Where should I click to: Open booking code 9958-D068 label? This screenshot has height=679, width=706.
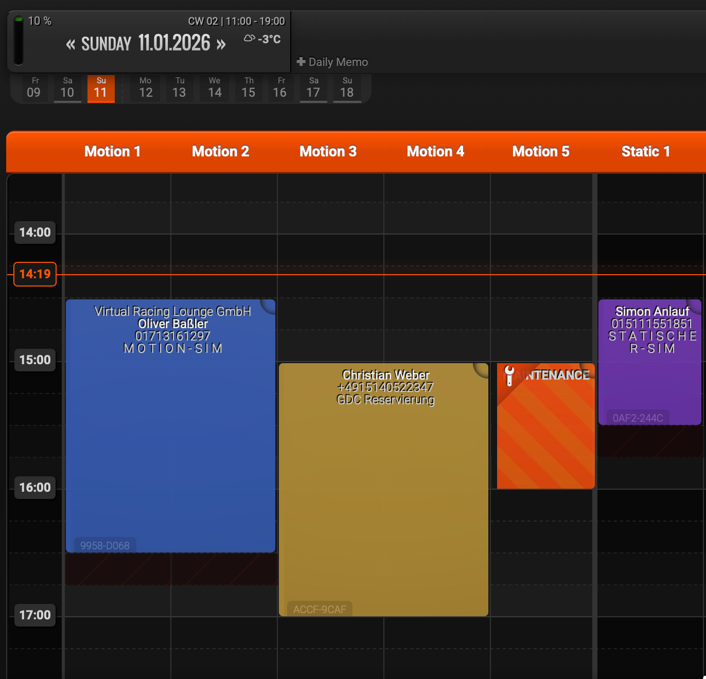point(105,545)
